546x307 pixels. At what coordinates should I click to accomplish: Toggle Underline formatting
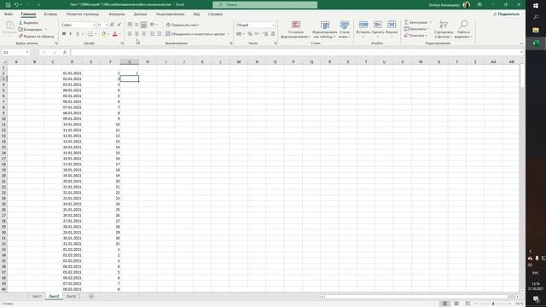click(x=78, y=34)
